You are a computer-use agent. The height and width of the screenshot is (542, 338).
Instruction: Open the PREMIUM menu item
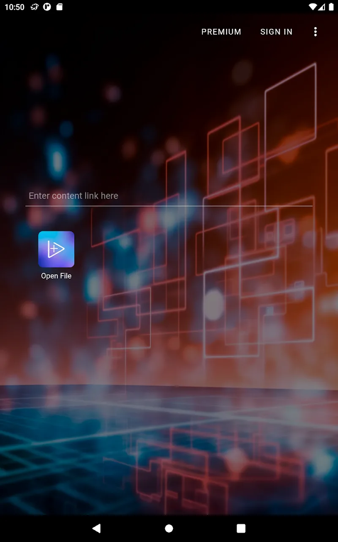pos(221,32)
